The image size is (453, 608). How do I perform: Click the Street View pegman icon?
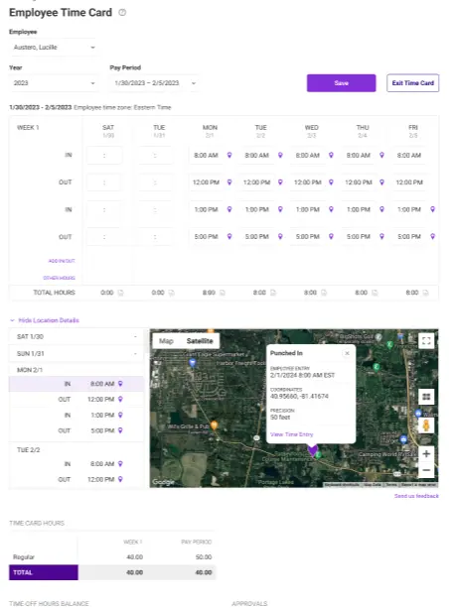[x=426, y=426]
